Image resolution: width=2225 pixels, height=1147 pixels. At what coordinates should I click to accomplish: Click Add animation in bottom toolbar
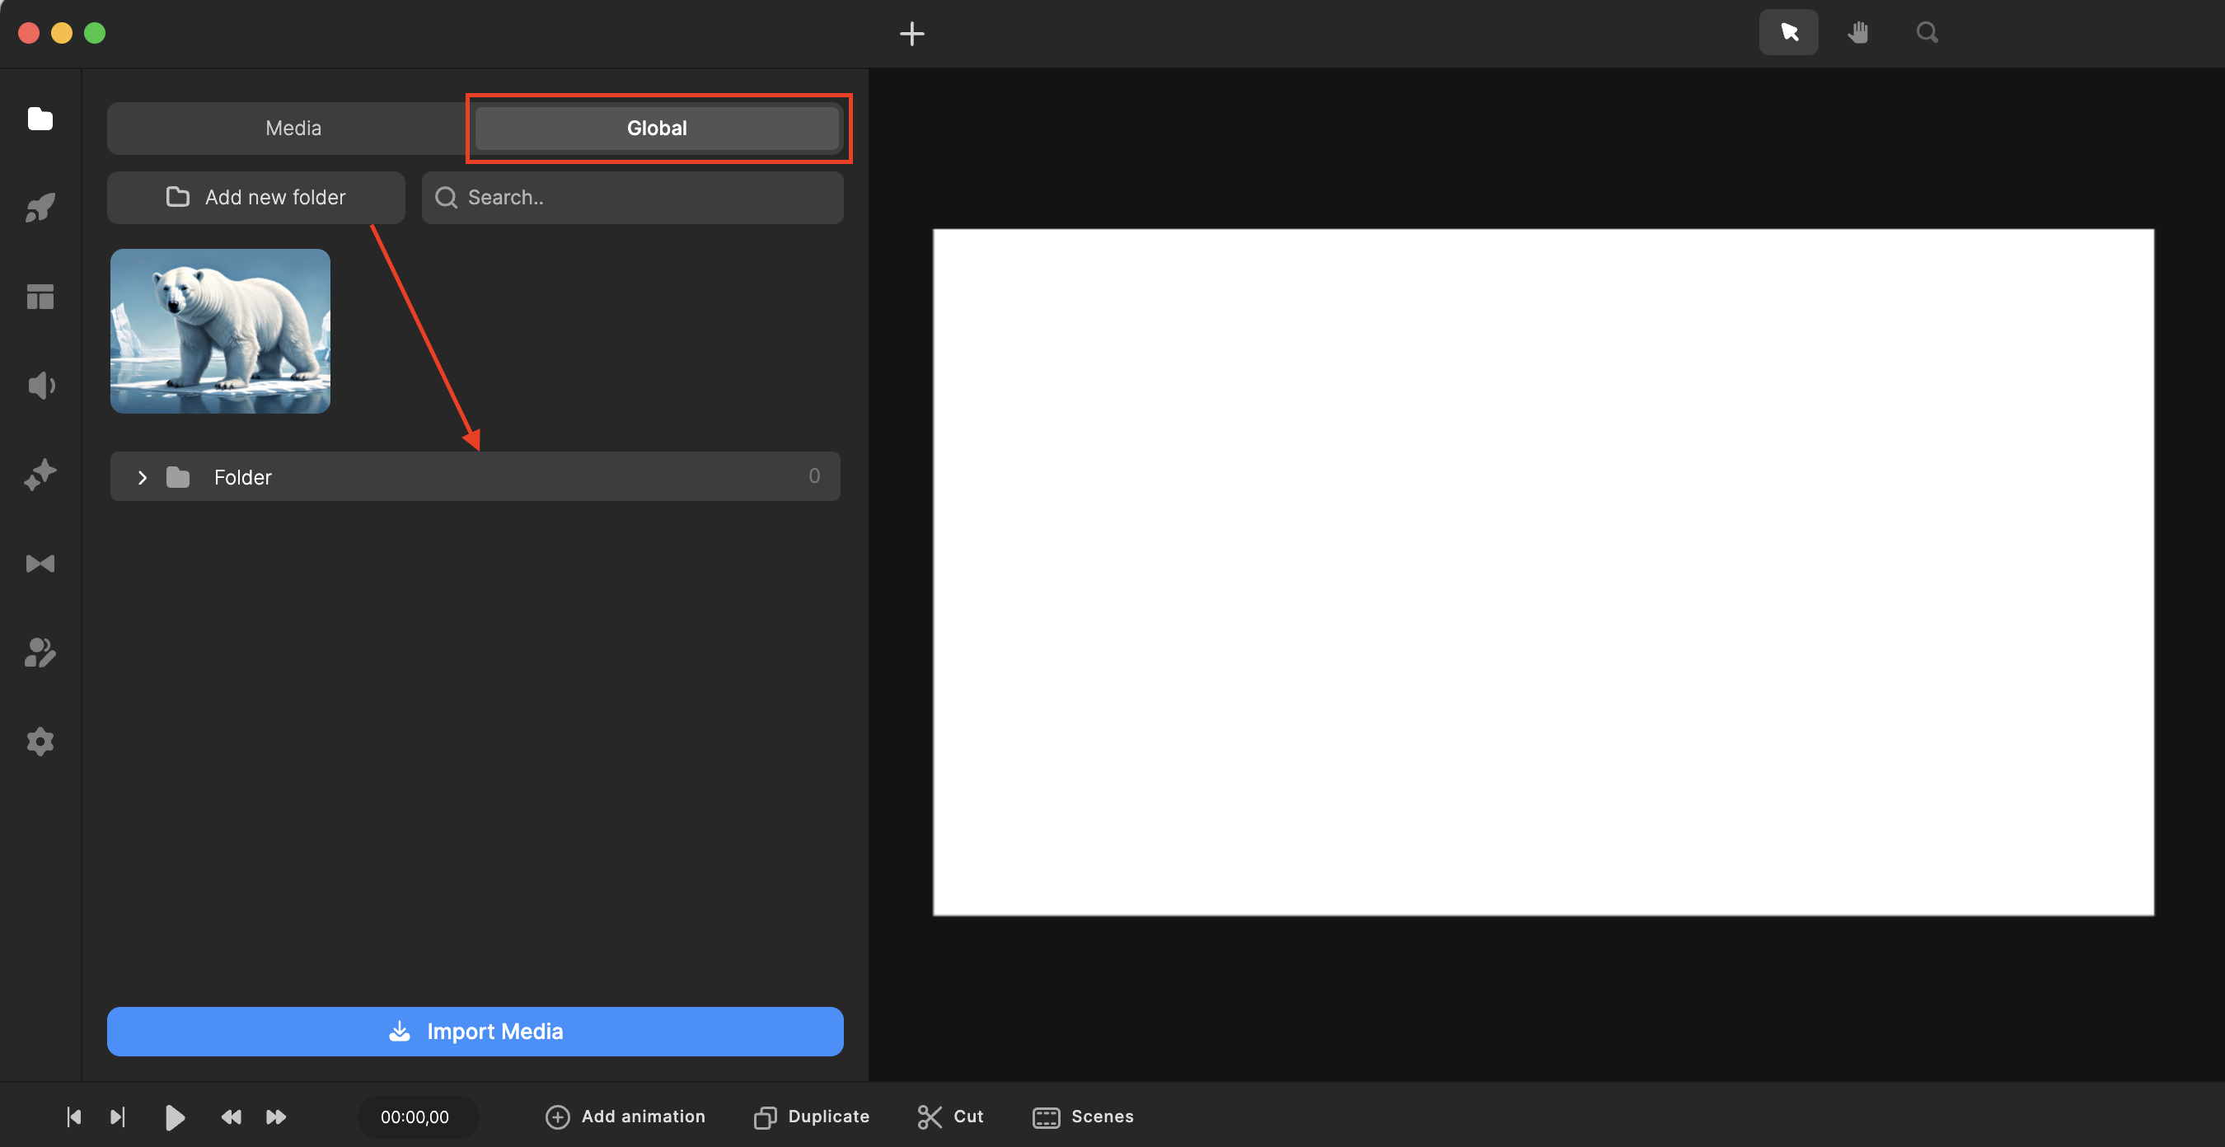pyautogui.click(x=625, y=1117)
